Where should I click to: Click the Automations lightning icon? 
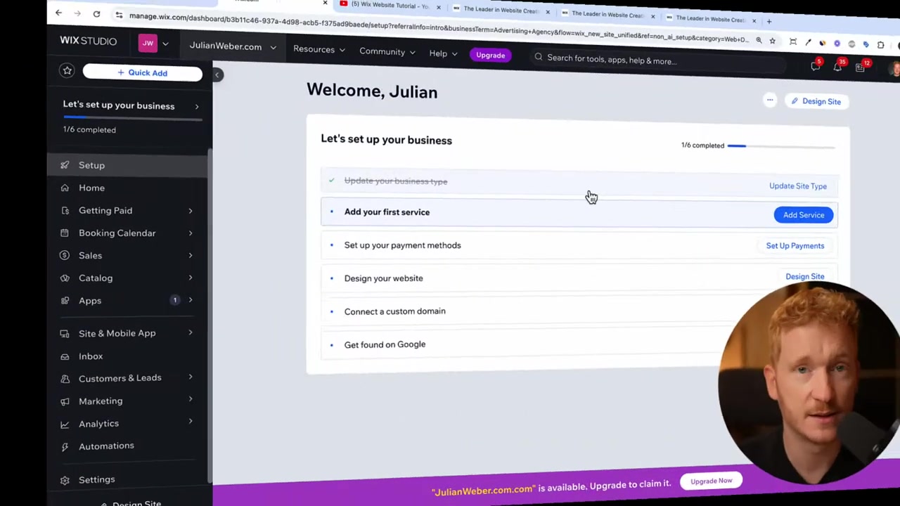[x=65, y=446]
